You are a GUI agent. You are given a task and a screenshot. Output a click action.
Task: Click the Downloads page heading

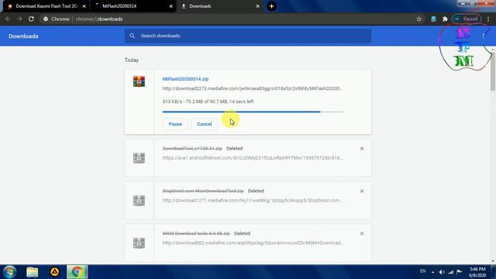click(23, 36)
